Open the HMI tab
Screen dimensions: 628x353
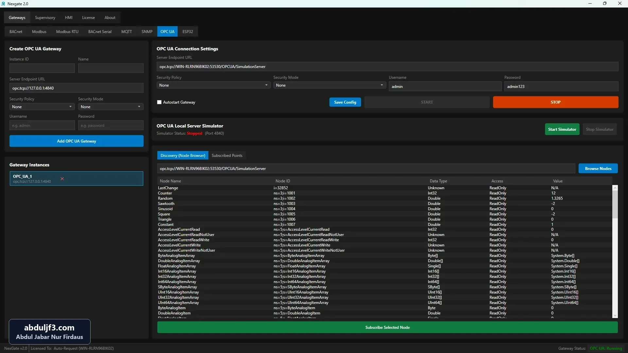click(x=69, y=18)
